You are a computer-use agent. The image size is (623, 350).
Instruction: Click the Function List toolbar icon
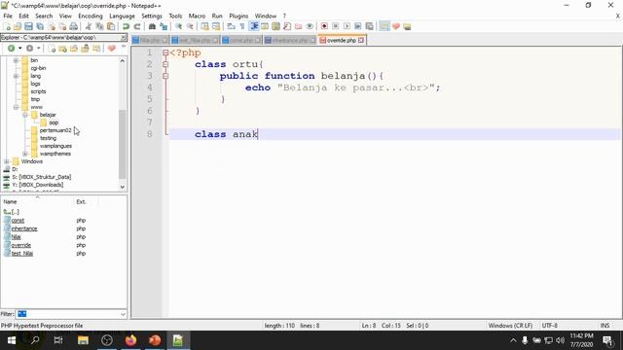click(x=287, y=26)
